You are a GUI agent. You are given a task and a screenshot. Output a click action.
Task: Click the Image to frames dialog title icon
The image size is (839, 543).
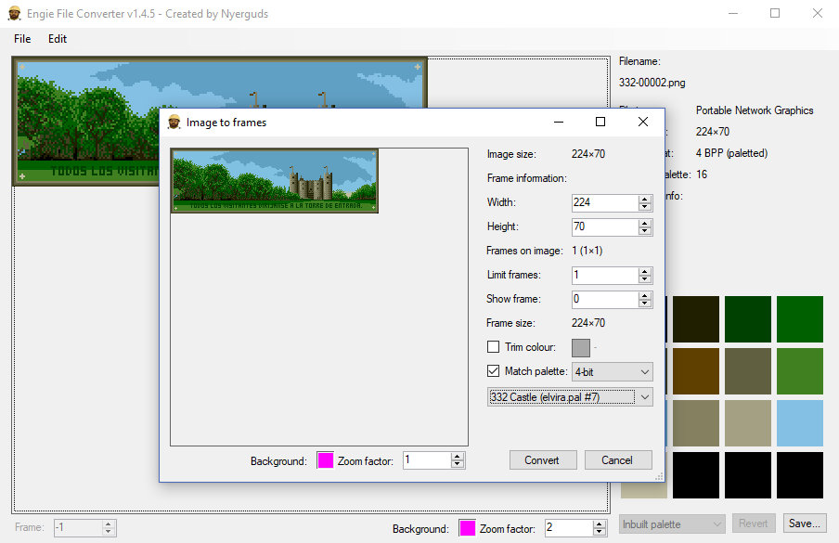[x=174, y=122]
